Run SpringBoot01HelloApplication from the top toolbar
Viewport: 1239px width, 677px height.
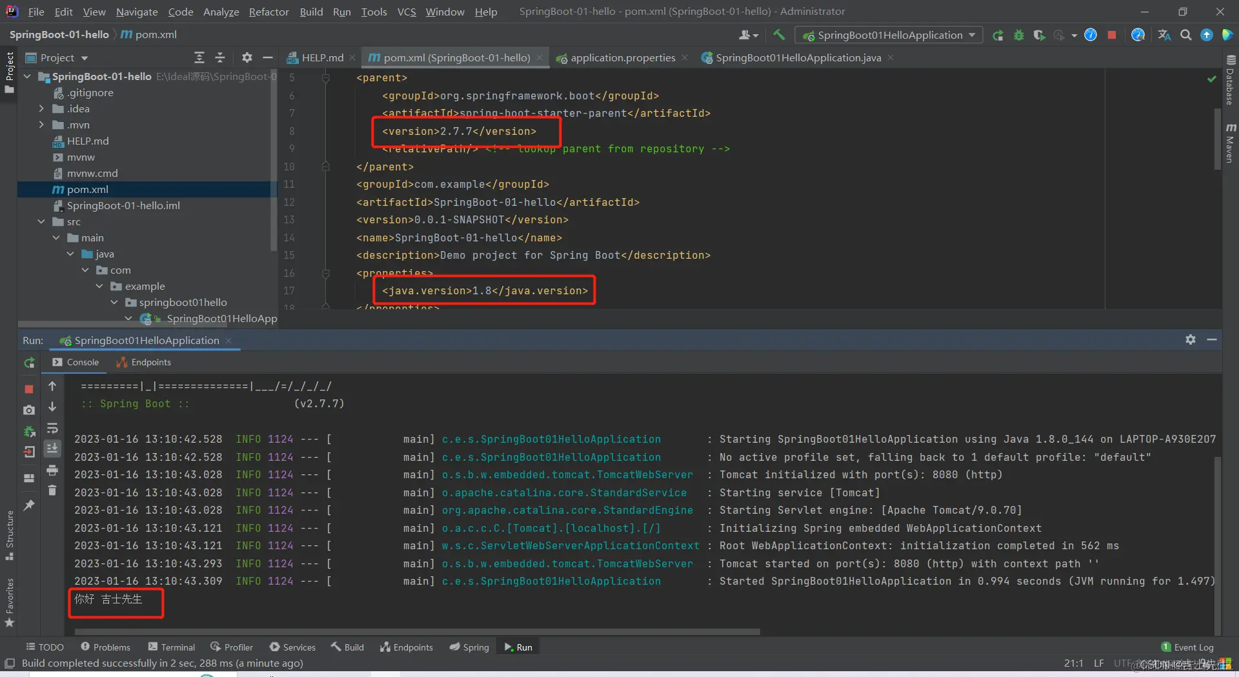pyautogui.click(x=998, y=35)
